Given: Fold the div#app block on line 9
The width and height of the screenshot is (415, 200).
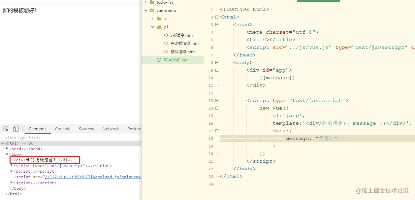Looking at the screenshot, I should pyautogui.click(x=217, y=70).
